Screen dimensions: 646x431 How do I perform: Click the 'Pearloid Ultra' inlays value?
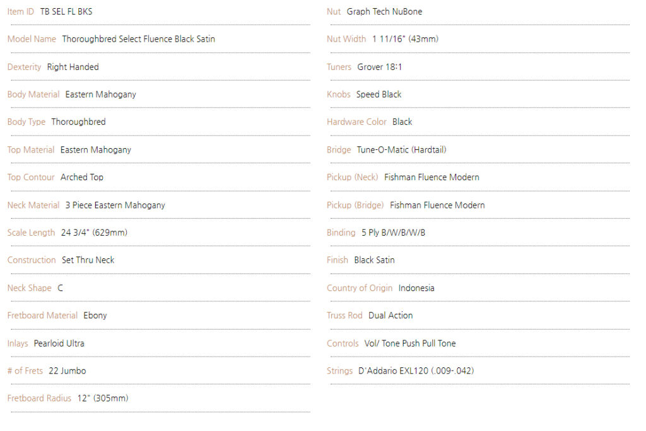(59, 343)
